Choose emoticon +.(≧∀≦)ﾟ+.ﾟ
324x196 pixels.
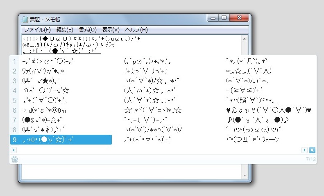point(244,91)
